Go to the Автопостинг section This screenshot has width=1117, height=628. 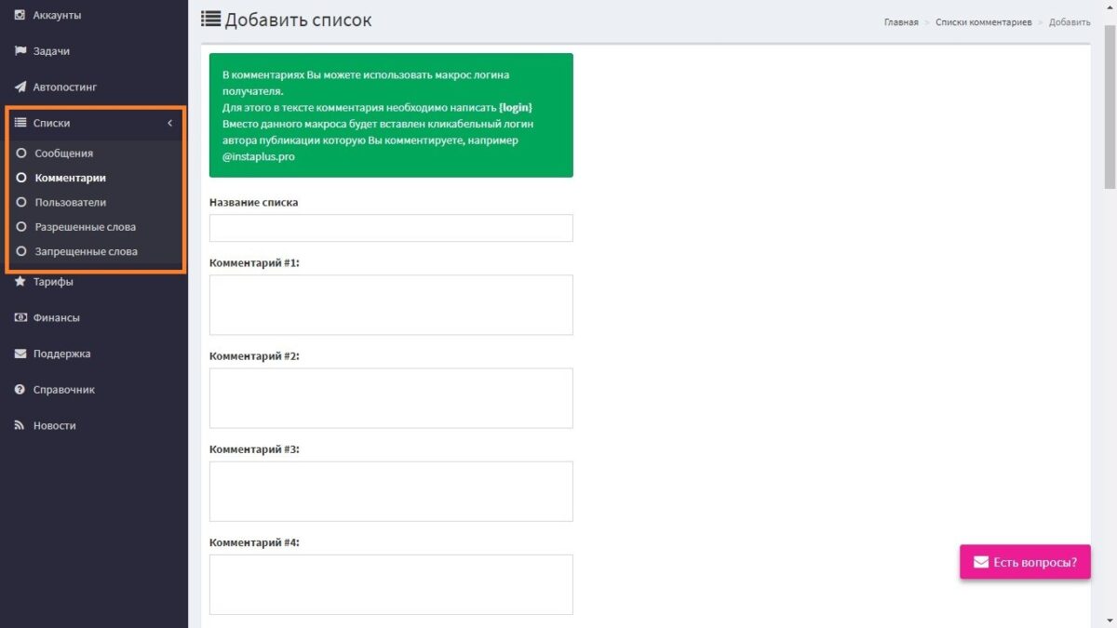coord(65,87)
